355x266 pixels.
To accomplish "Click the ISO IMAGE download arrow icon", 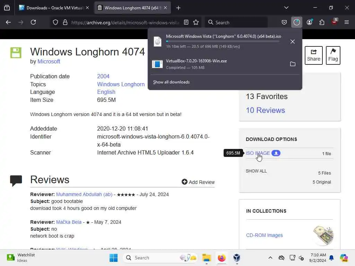I will (x=276, y=153).
